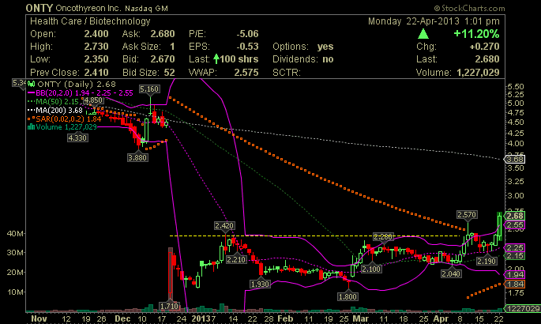
Task: Click the green 2.68 last price axis tag
Action: point(514,216)
